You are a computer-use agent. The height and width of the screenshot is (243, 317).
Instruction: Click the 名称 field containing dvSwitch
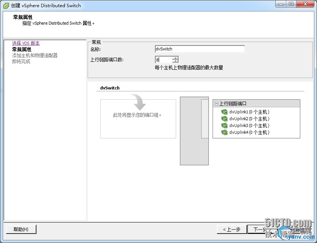[200, 49]
